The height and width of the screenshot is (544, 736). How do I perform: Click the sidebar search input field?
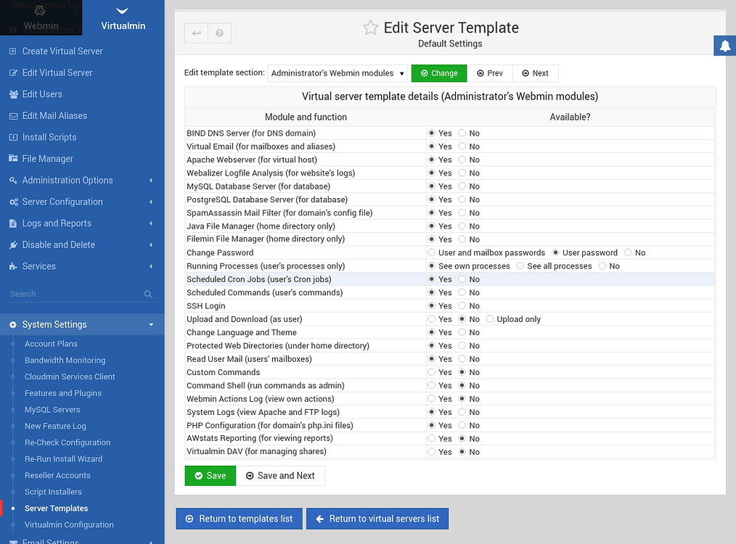pyautogui.click(x=73, y=294)
